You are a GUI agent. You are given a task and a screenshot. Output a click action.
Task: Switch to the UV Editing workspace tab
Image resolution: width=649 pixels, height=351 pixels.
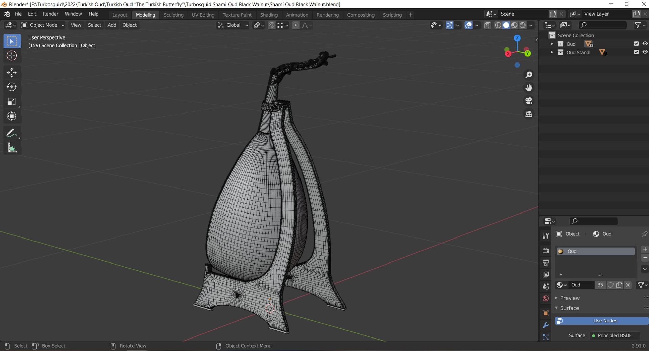pyautogui.click(x=203, y=15)
